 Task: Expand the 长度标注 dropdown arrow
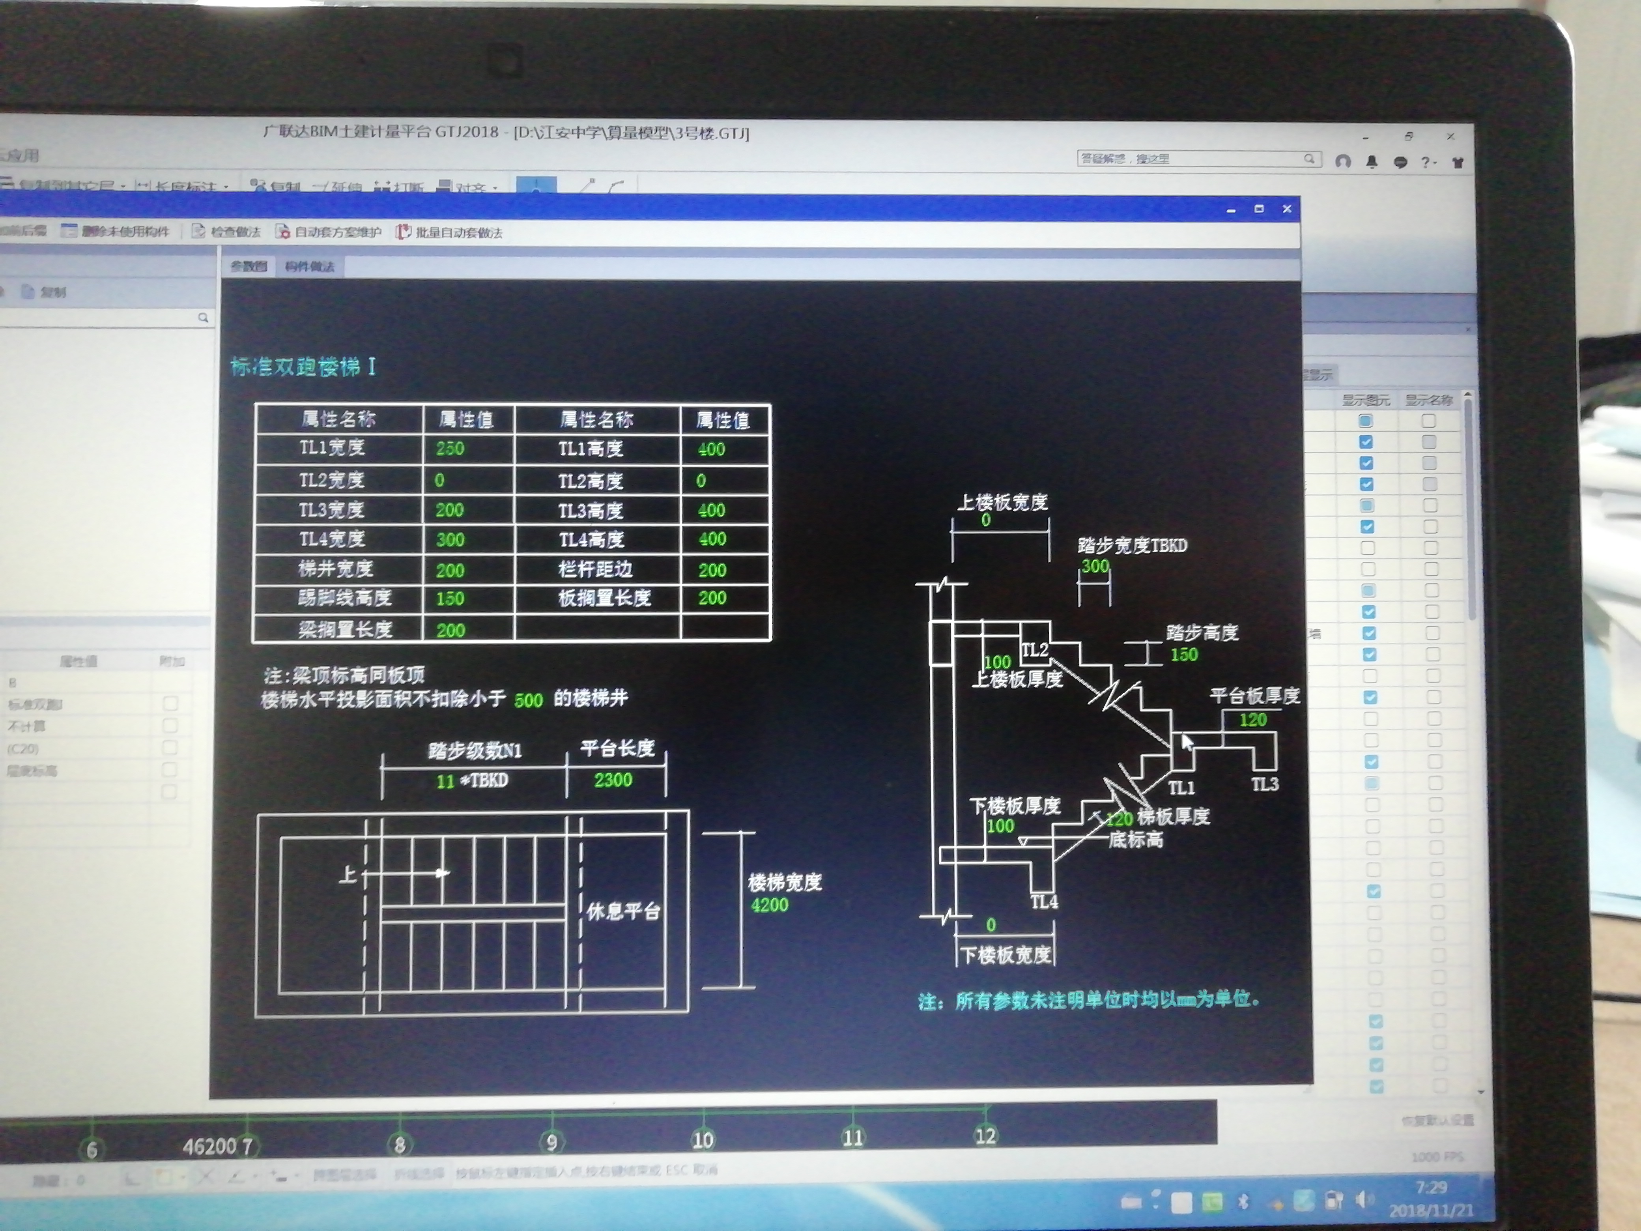(x=226, y=187)
